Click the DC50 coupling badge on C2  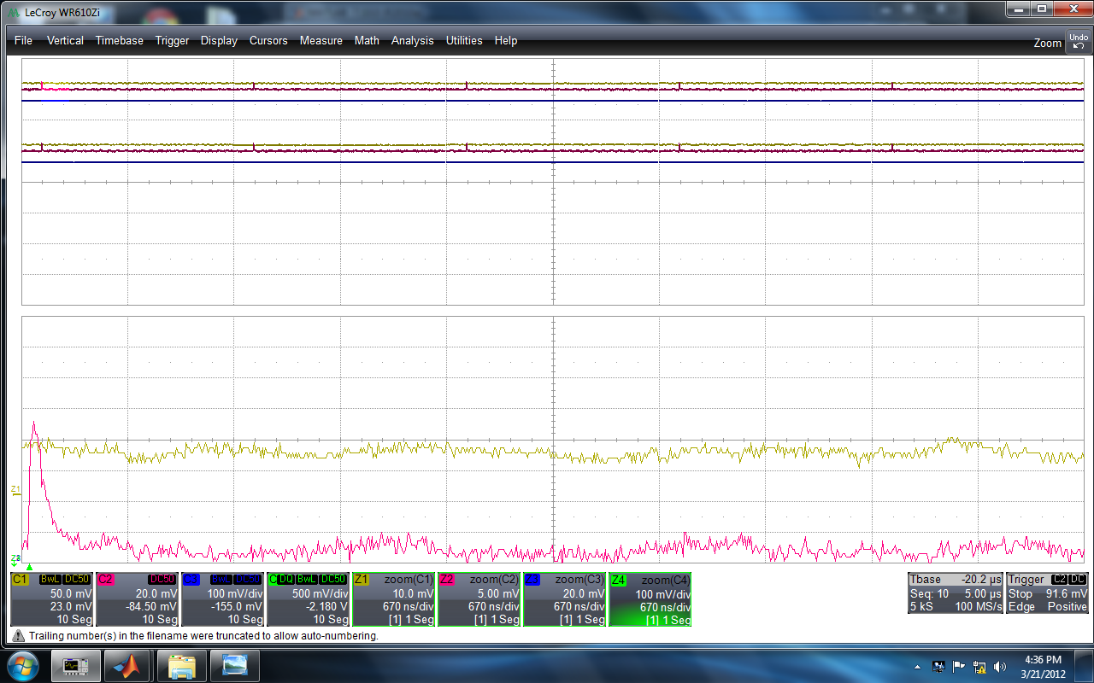pyautogui.click(x=162, y=579)
